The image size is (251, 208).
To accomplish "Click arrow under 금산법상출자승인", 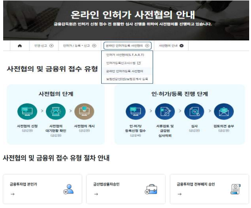I will tap(96, 194).
